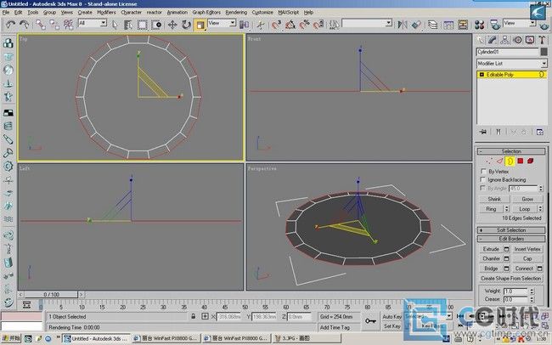Click the Cap button

click(x=527, y=258)
